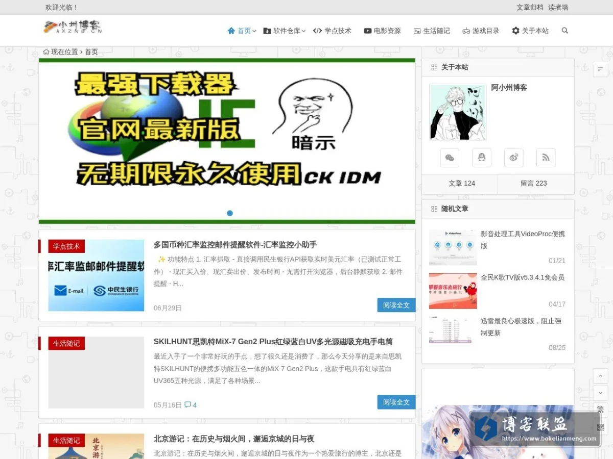Open random article 迅雷最良心极速版
The height and width of the screenshot is (459, 613).
521,327
